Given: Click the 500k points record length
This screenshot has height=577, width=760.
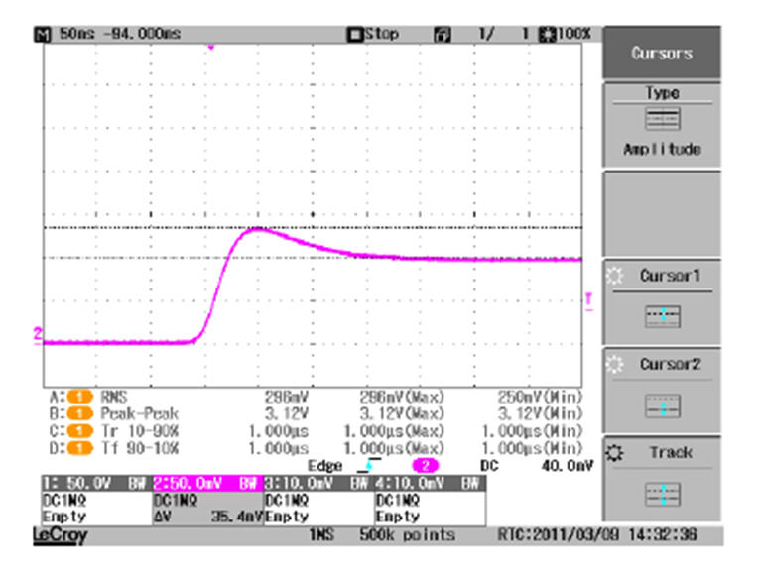Looking at the screenshot, I should point(407,534).
